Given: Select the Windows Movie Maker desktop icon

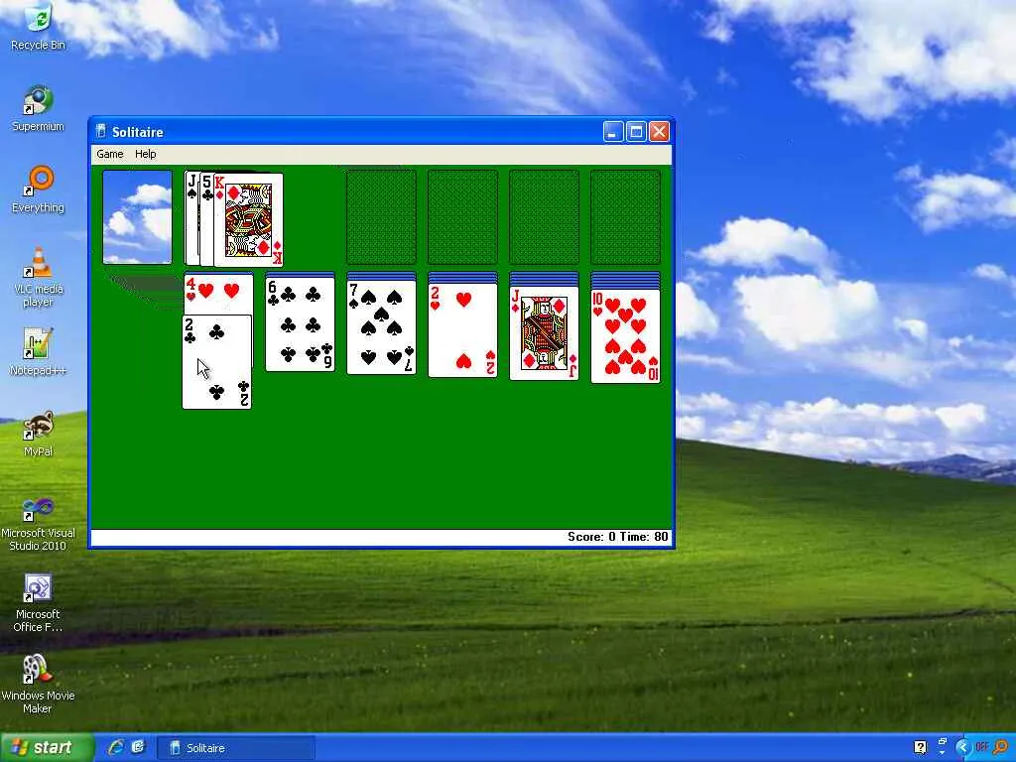Looking at the screenshot, I should (39, 685).
